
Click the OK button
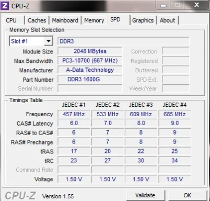pos(188,195)
